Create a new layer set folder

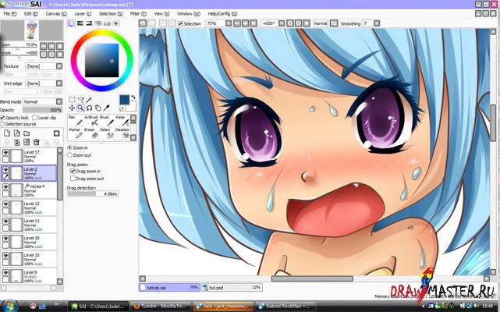(x=27, y=133)
